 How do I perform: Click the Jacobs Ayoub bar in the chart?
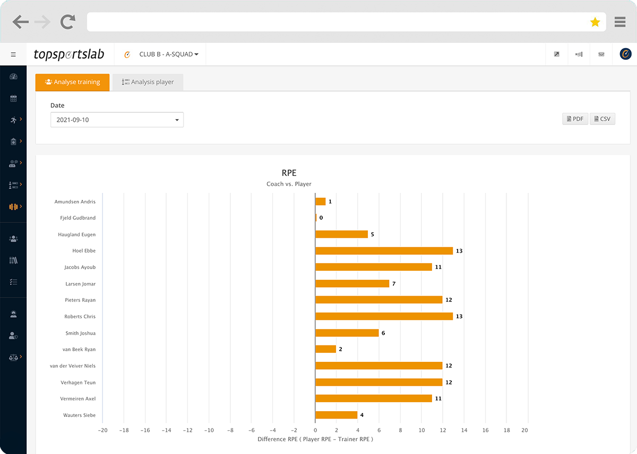[x=374, y=267]
